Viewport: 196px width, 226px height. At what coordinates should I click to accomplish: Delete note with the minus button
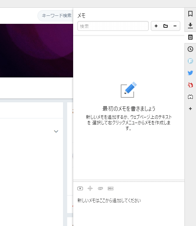175,26
